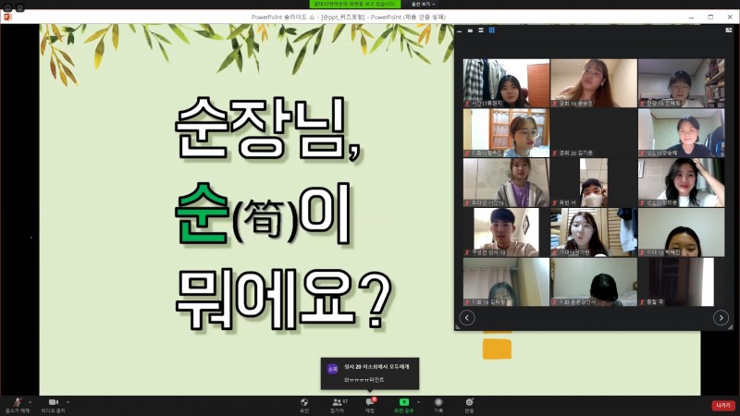Expand share screen options arrow
This screenshot has width=740, height=416.
(419, 402)
